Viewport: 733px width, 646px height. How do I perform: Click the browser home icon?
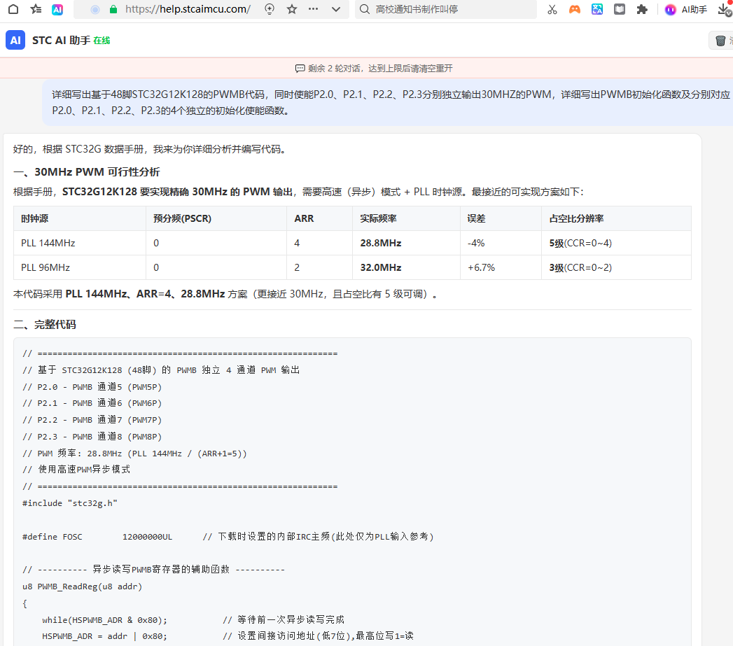13,9
